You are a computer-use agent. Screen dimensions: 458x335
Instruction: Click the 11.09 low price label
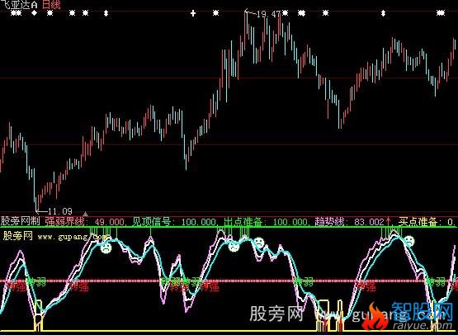click(x=60, y=211)
